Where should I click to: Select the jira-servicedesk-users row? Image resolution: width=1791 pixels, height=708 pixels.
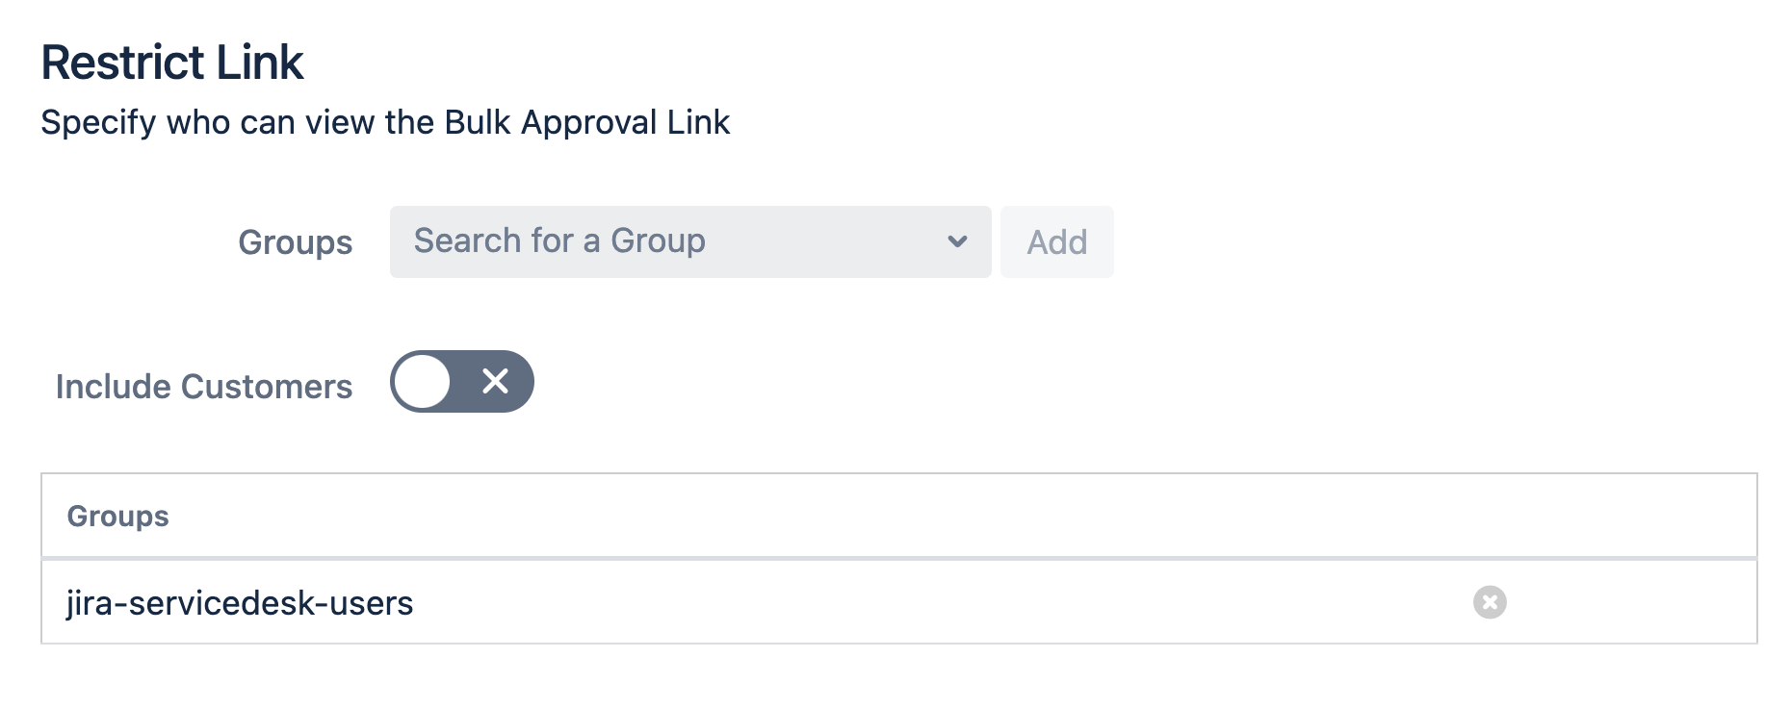[x=240, y=603]
